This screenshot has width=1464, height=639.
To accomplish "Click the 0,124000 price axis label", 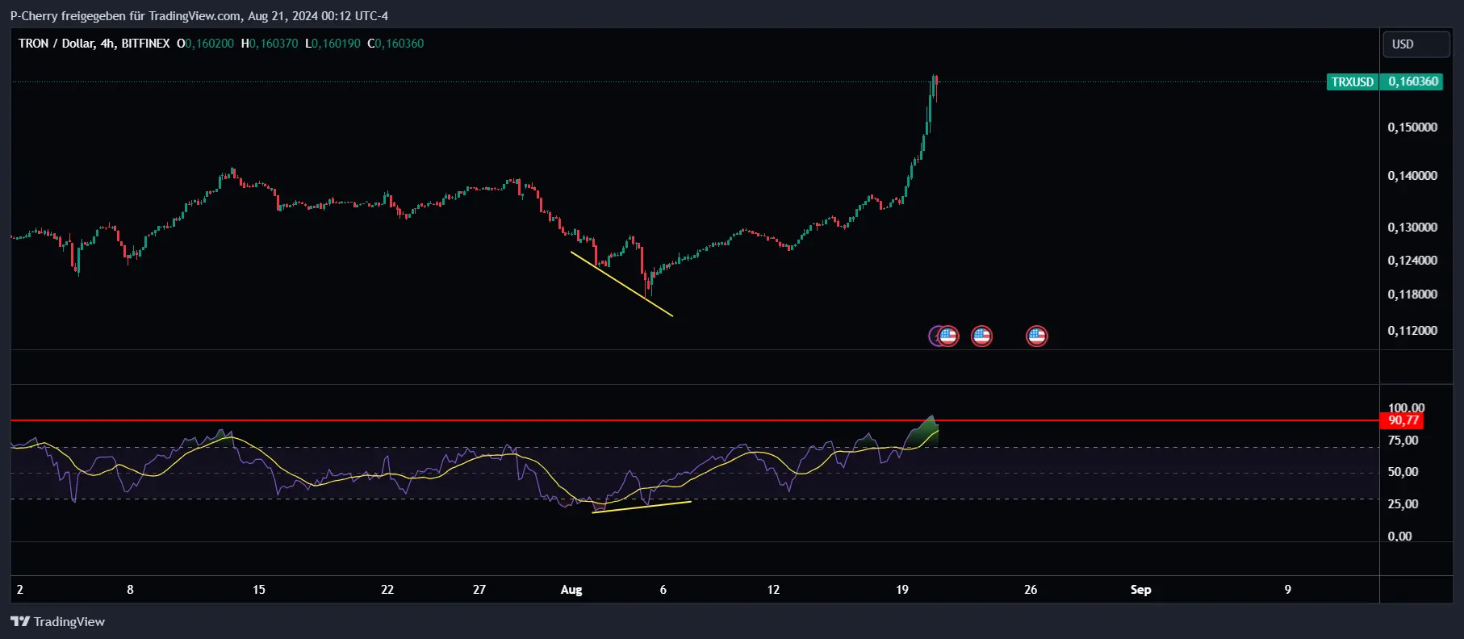I will pyautogui.click(x=1412, y=261).
